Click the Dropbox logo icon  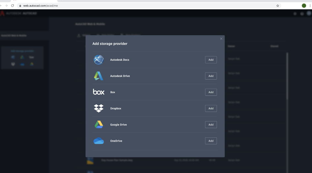coord(99,108)
